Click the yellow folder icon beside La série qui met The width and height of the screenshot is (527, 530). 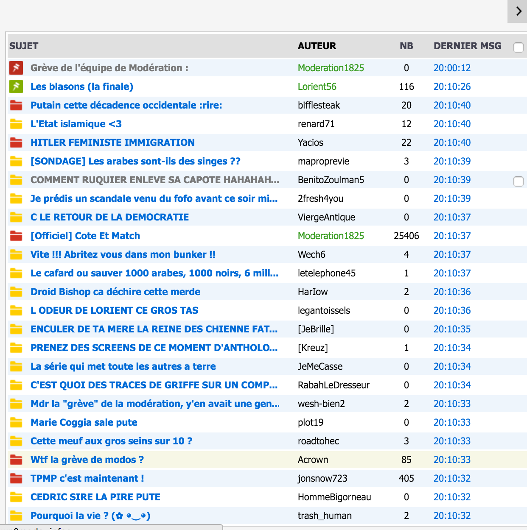[x=16, y=366]
